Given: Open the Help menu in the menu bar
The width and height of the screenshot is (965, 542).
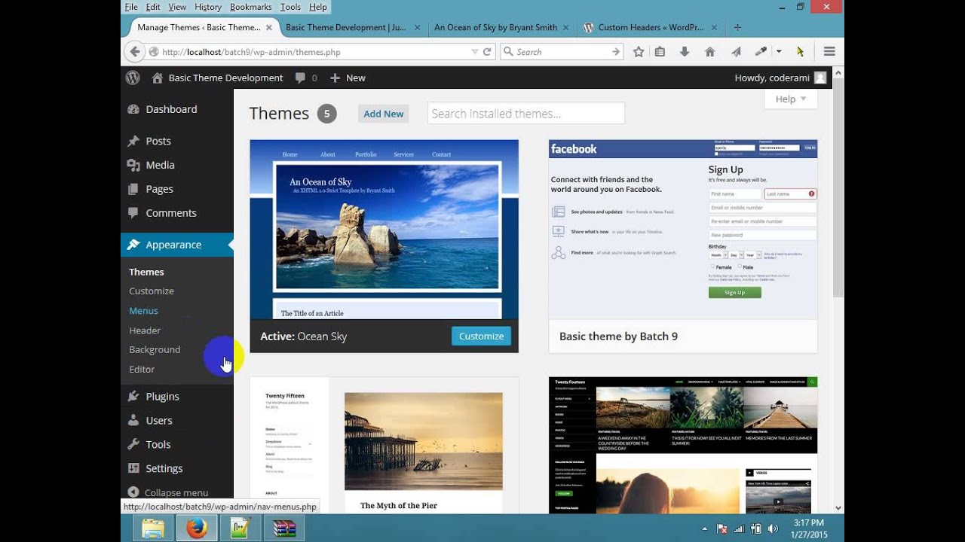Looking at the screenshot, I should [x=318, y=7].
